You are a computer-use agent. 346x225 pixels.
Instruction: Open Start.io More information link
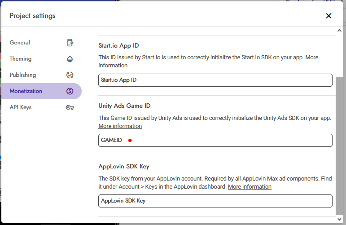(311, 57)
